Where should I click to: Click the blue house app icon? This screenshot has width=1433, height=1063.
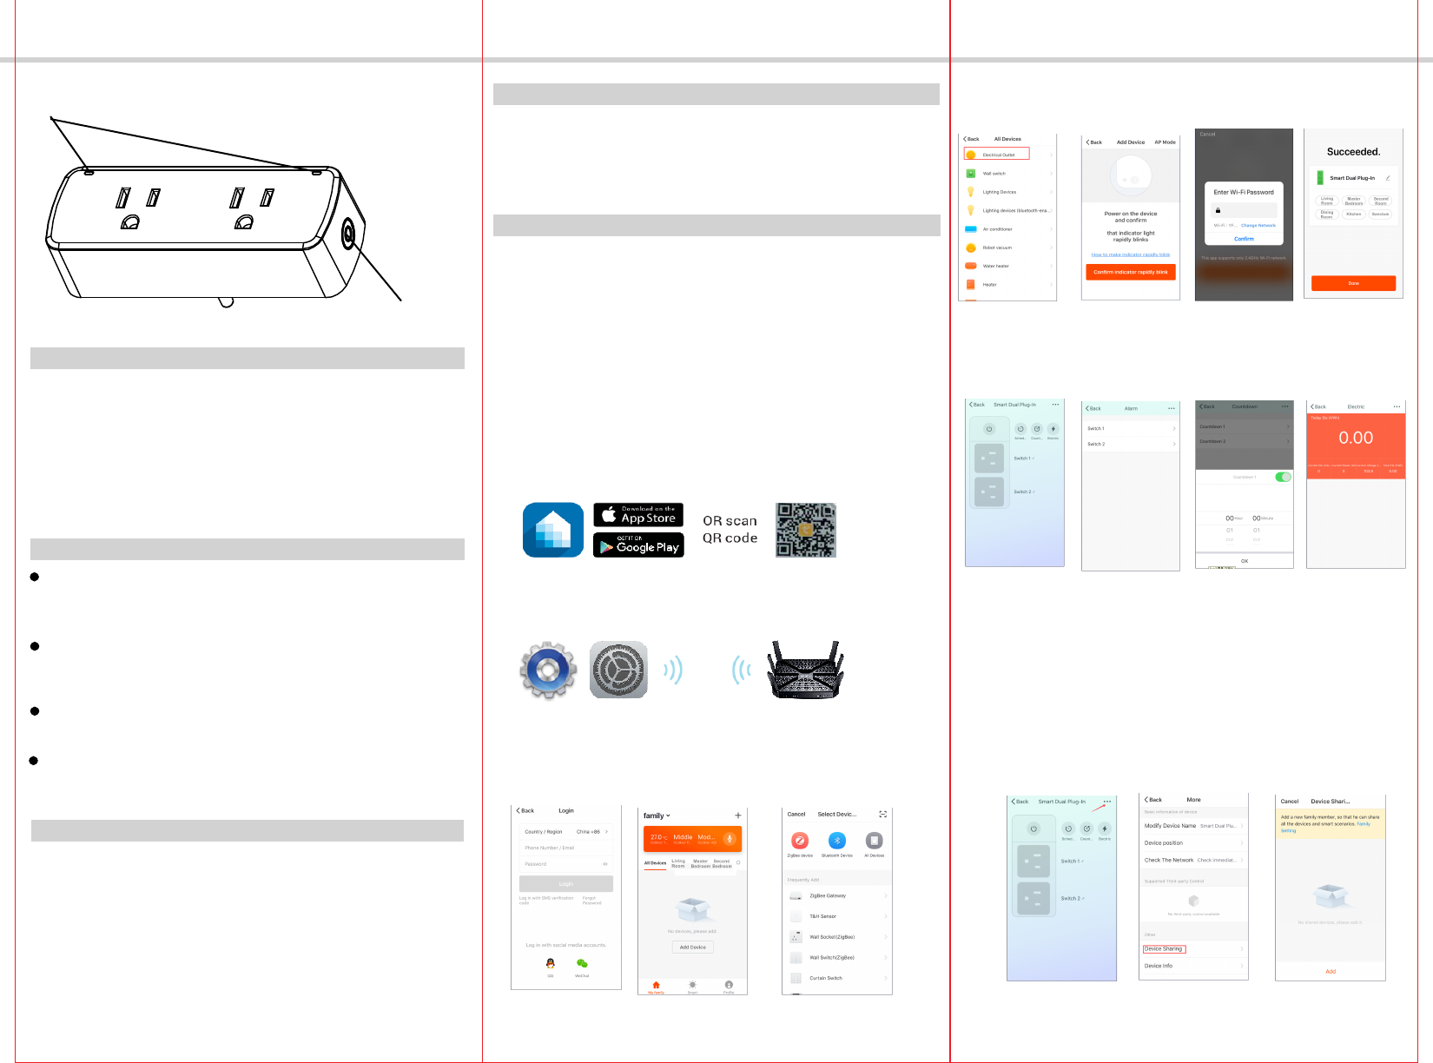pyautogui.click(x=553, y=530)
